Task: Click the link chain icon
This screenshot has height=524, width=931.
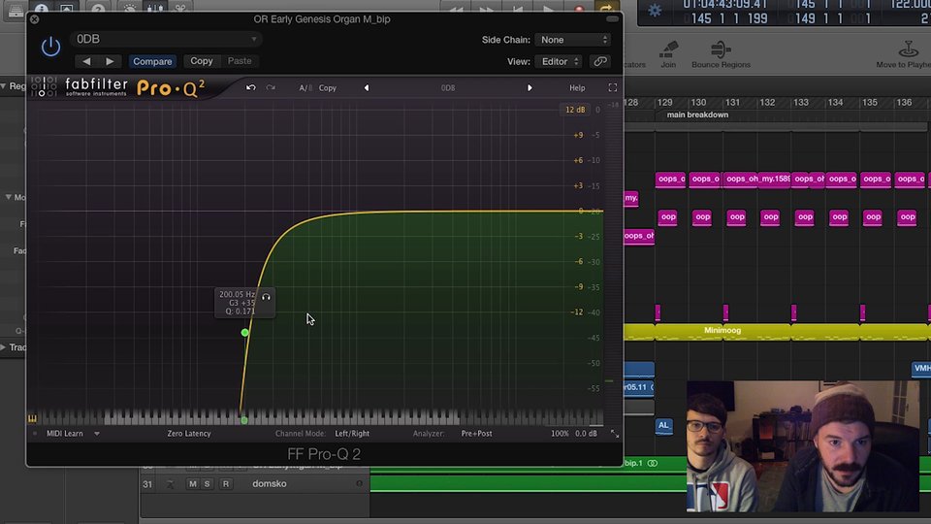Action: tap(600, 62)
